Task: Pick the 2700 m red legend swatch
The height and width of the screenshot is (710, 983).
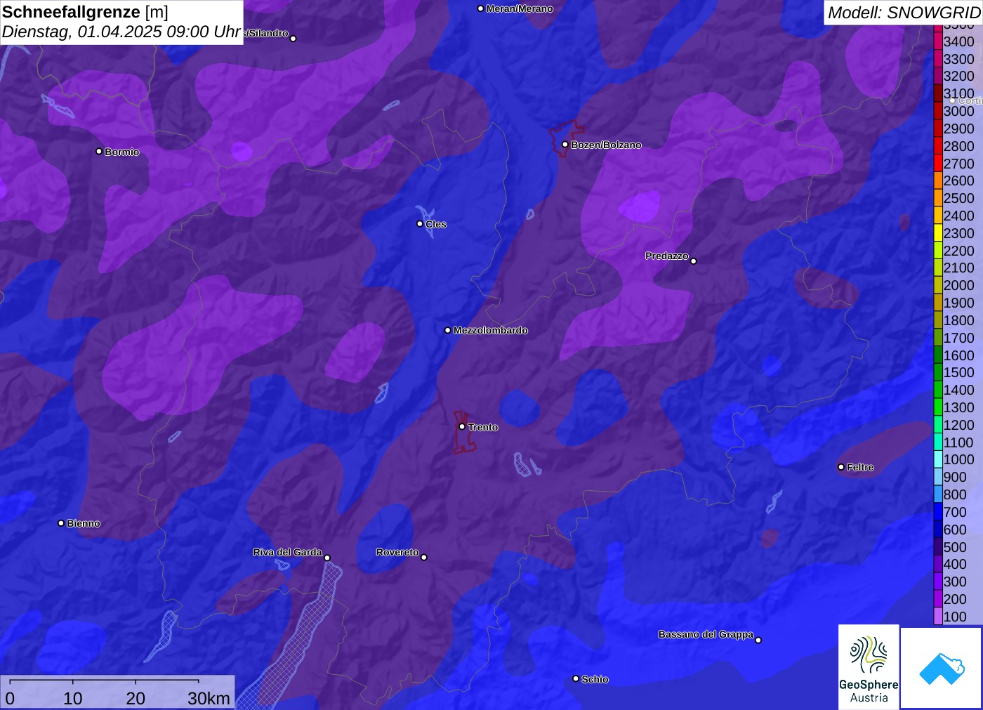Action: pos(938,164)
